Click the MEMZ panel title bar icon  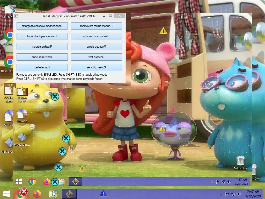[x=16, y=16]
